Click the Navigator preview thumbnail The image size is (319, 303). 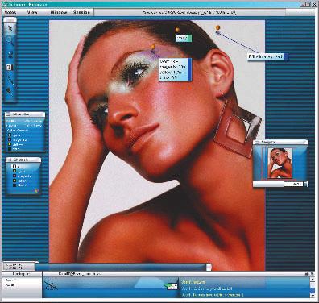[x=280, y=163]
